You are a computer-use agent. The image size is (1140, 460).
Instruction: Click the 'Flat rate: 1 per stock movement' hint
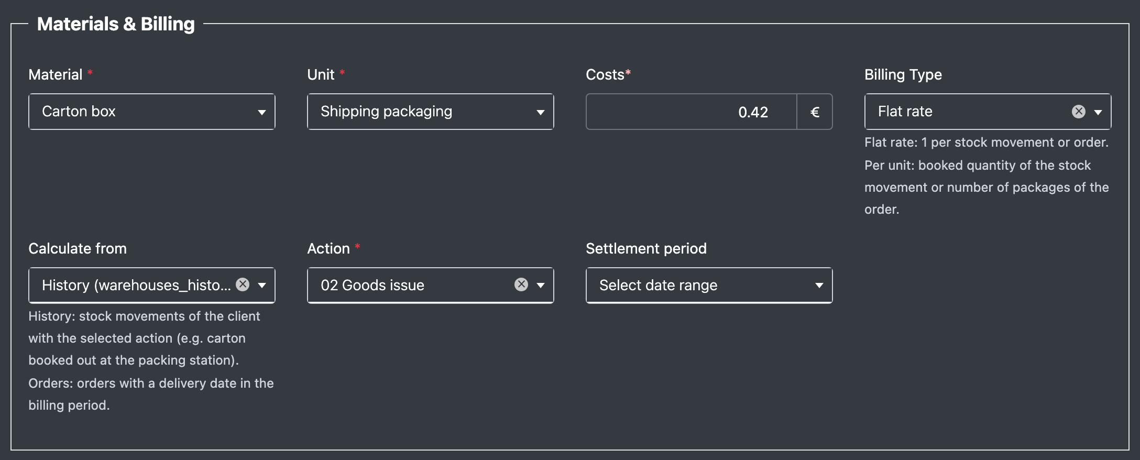(986, 143)
